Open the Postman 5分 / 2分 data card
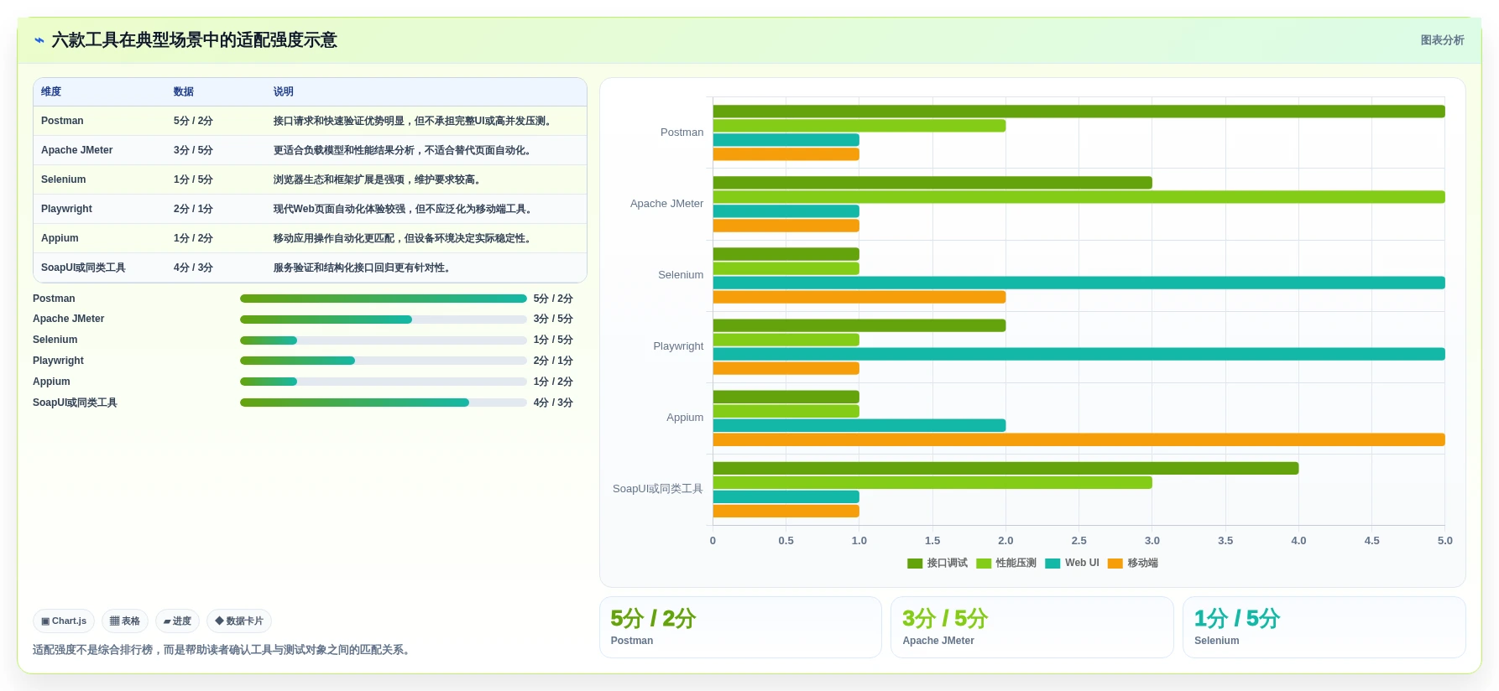 pyautogui.click(x=740, y=627)
